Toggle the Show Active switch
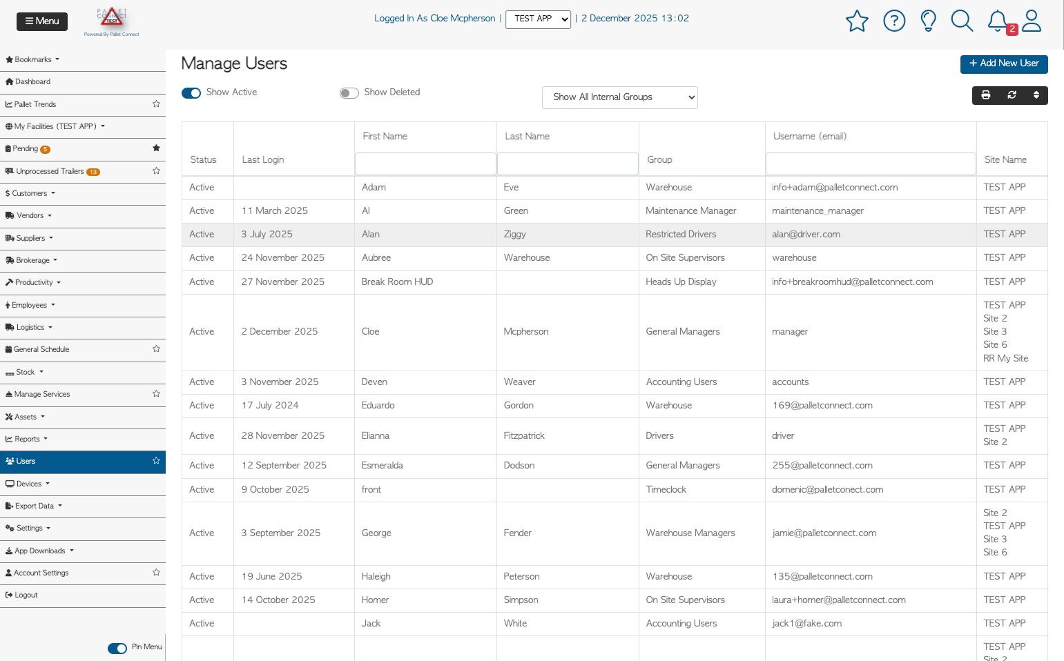 (191, 93)
